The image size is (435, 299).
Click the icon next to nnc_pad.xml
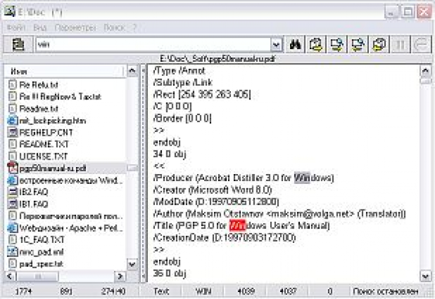[12, 252]
